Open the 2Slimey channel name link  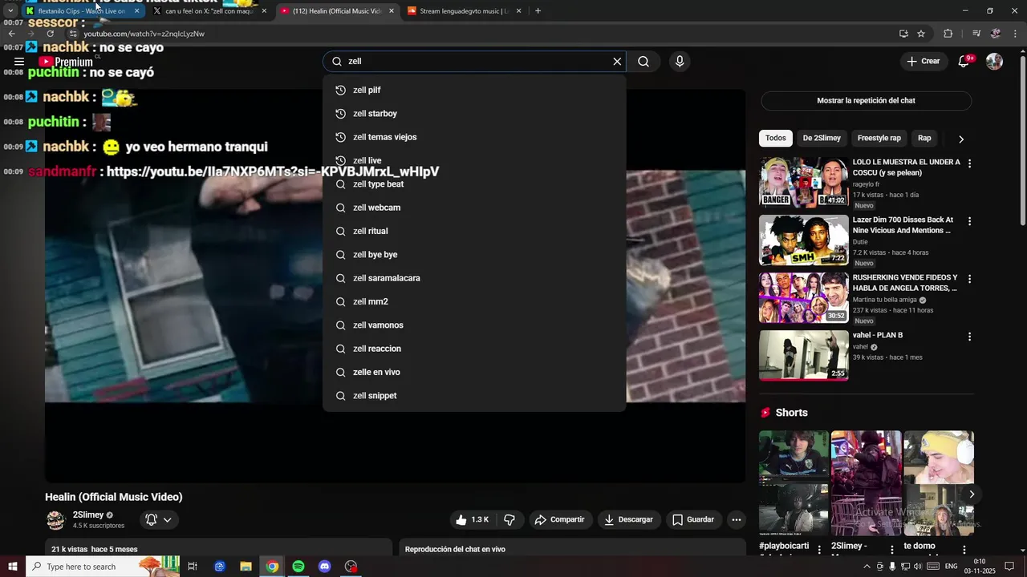click(88, 515)
